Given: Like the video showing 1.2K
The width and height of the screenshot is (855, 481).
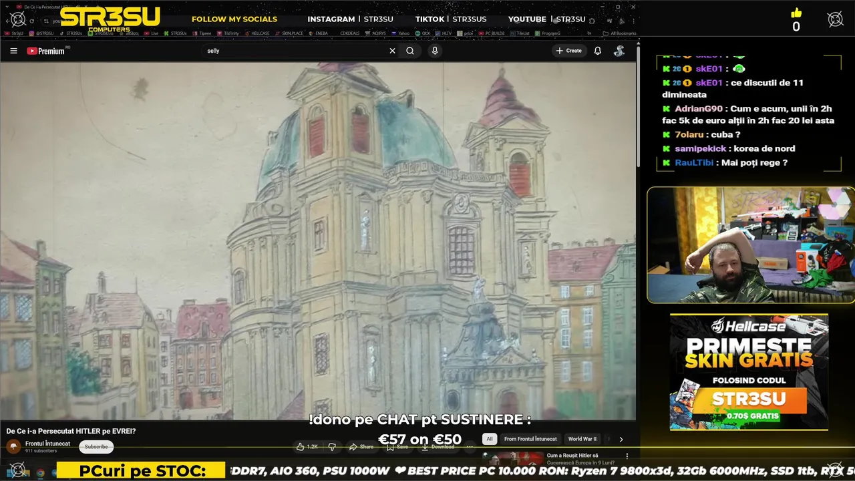Looking at the screenshot, I should pyautogui.click(x=307, y=447).
